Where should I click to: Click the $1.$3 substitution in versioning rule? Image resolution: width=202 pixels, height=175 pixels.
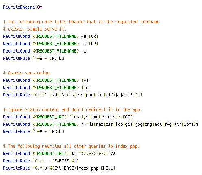click(x=126, y=95)
